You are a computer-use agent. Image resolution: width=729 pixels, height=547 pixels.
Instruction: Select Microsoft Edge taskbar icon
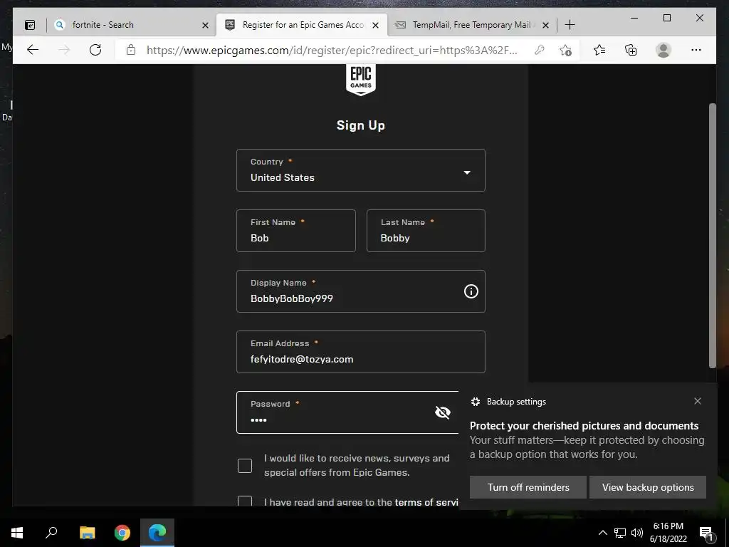(x=157, y=533)
